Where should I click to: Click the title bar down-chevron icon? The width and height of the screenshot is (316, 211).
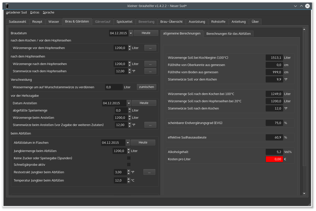click(296, 6)
